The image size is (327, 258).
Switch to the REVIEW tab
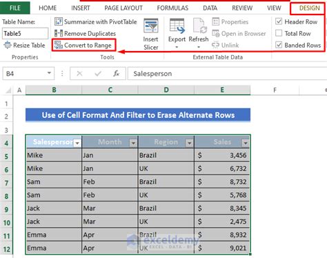(242, 8)
